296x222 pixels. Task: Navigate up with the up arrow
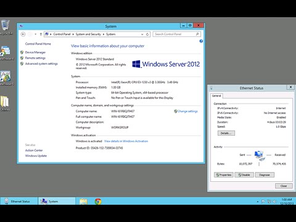[41, 34]
